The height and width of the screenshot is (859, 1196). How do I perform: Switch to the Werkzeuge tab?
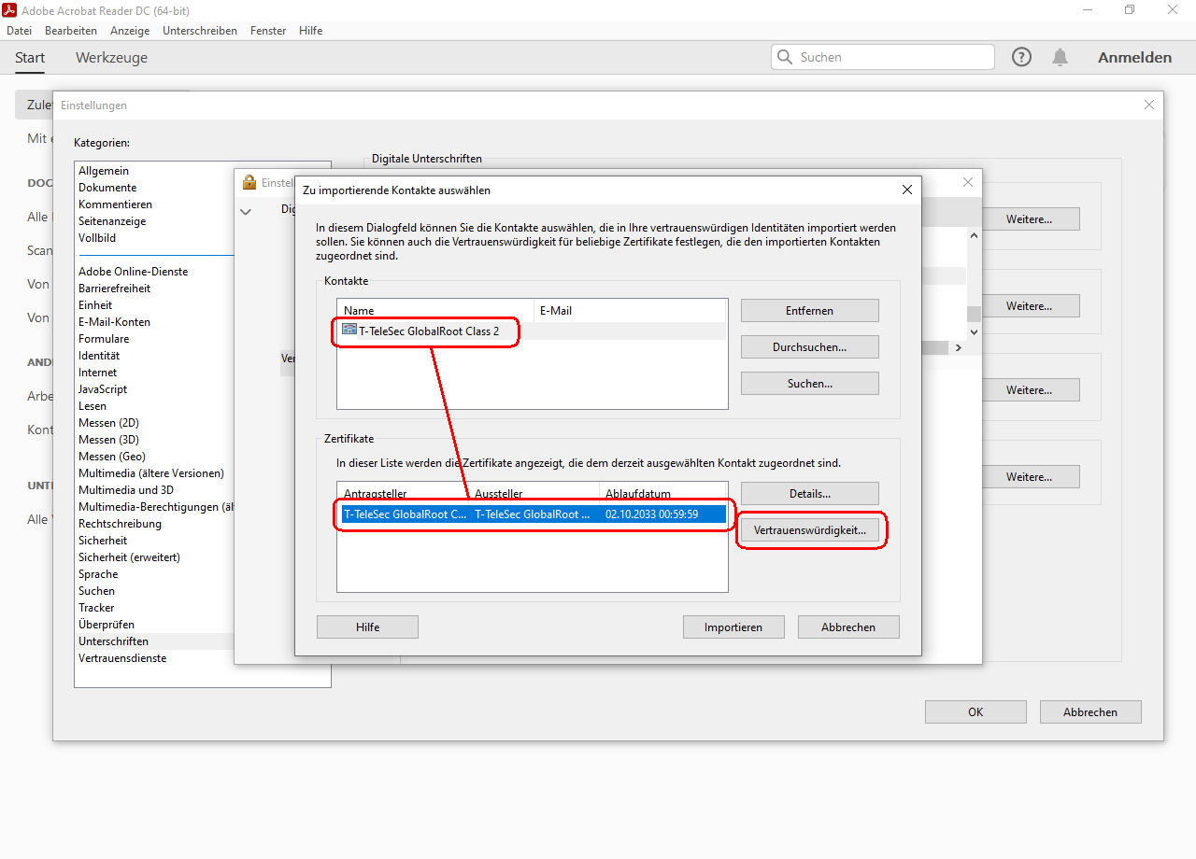click(x=111, y=58)
